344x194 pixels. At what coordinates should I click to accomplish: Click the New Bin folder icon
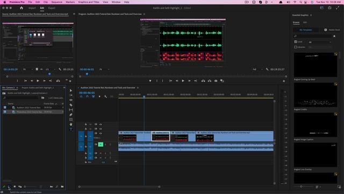click(62, 187)
